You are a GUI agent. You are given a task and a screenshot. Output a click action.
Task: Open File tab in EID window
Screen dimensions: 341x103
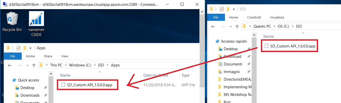click(216, 17)
